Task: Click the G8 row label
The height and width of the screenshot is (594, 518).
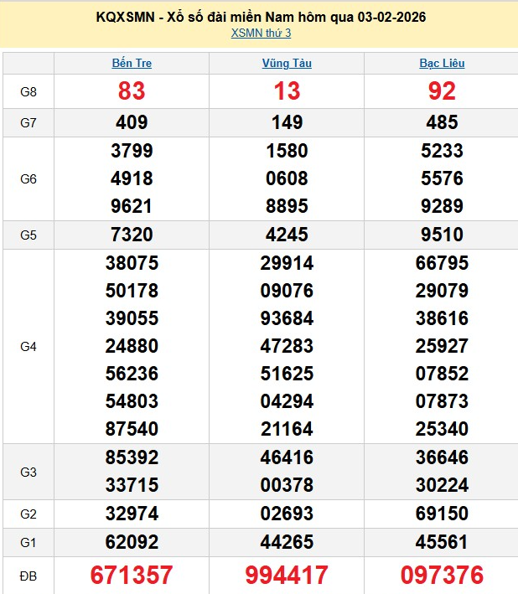Action: 28,91
